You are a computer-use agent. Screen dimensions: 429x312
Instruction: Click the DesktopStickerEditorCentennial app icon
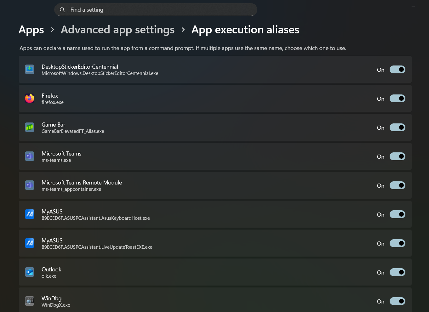30,69
